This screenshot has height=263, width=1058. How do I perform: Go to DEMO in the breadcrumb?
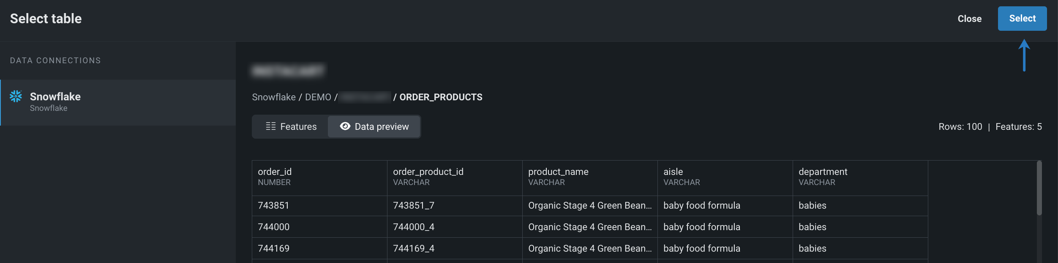coord(318,97)
